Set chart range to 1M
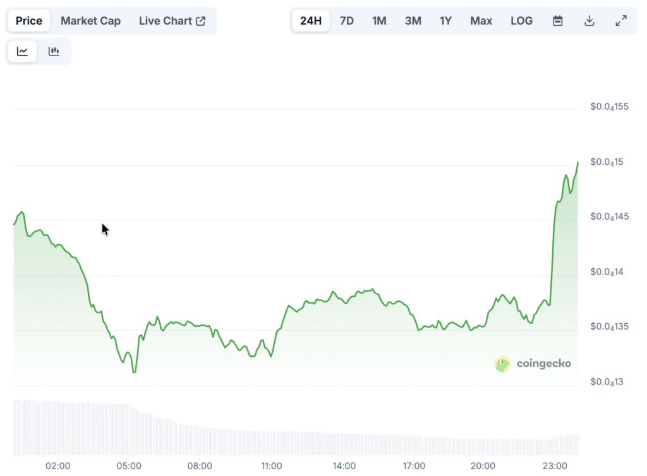The image size is (647, 476). click(x=379, y=21)
